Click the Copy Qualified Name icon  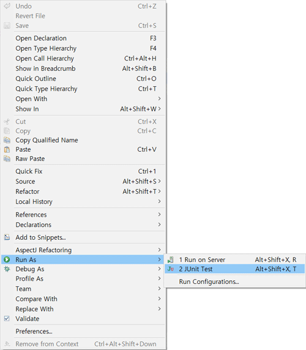[x=7, y=140]
